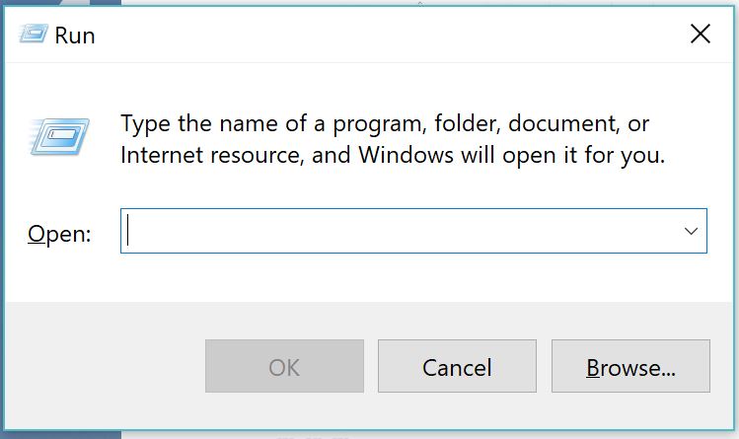The image size is (739, 439).
Task: Expand the Open combo box chevron
Action: [x=691, y=231]
